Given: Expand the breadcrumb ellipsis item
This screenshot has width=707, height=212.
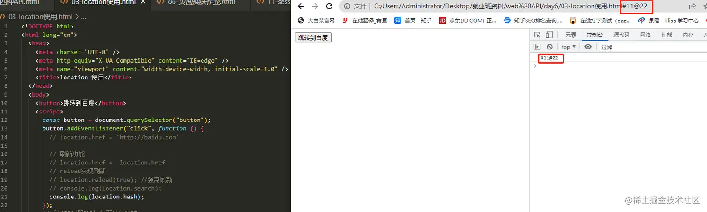Looking at the screenshot, I should coord(83,17).
